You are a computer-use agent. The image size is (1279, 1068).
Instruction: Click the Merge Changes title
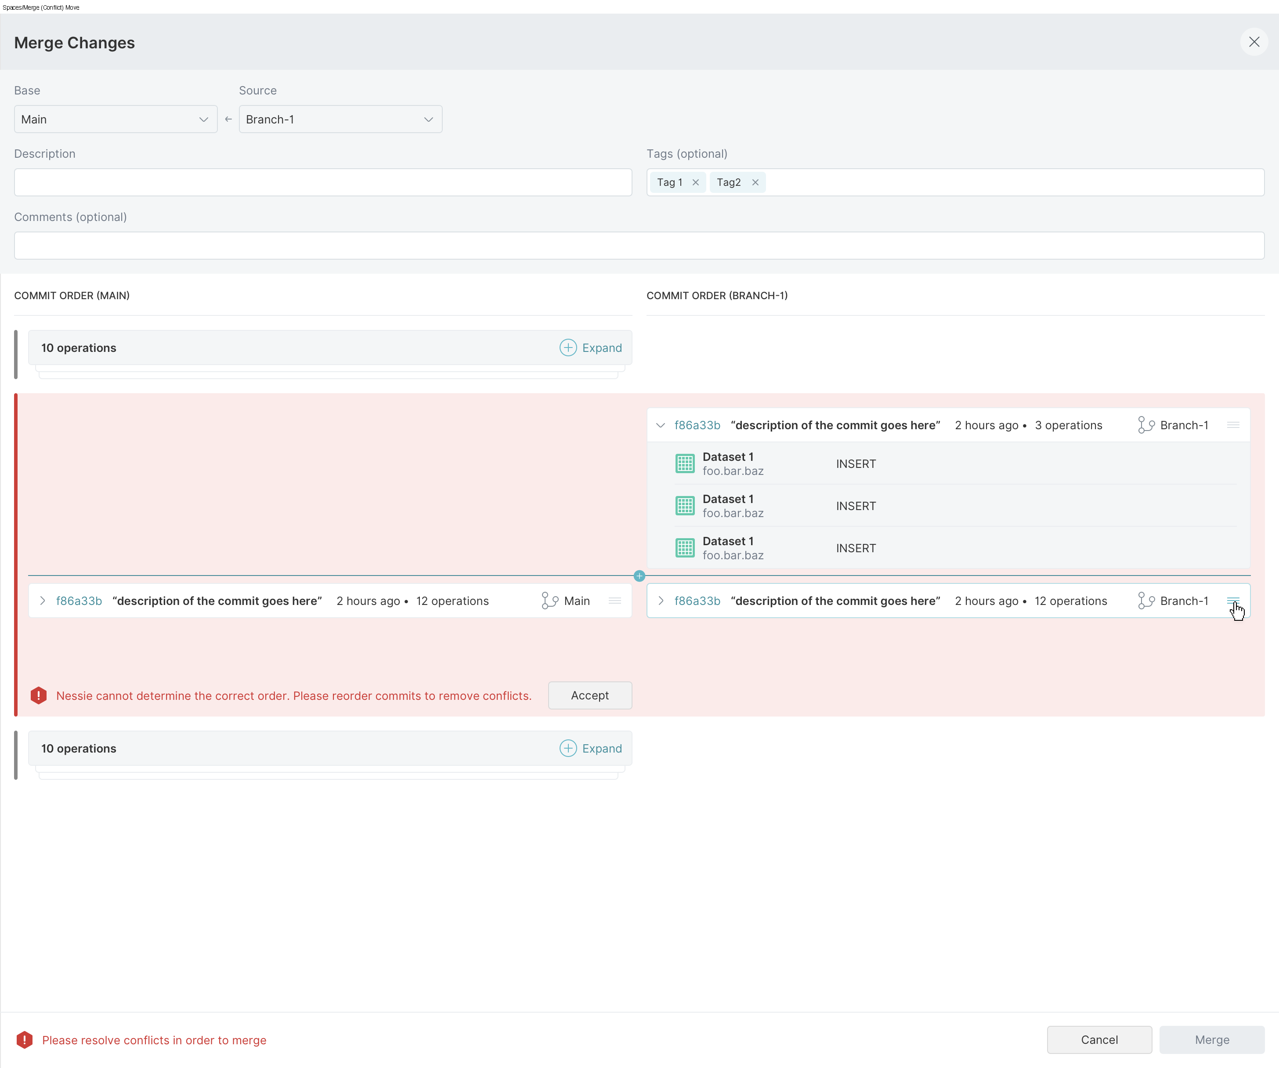pos(74,43)
